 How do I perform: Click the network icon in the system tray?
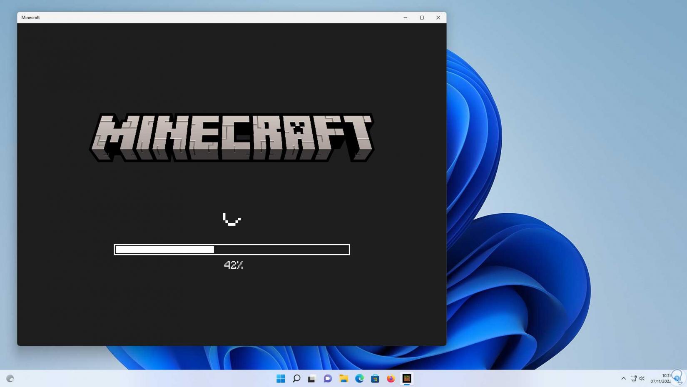click(x=633, y=379)
